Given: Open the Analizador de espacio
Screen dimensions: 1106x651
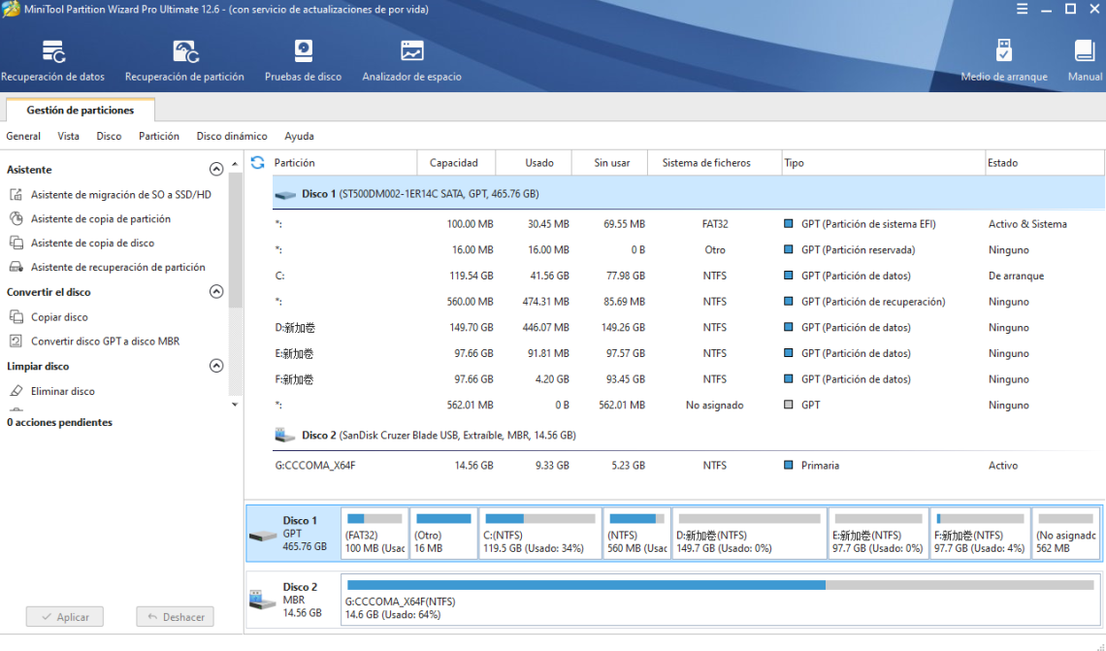Looking at the screenshot, I should point(411,58).
